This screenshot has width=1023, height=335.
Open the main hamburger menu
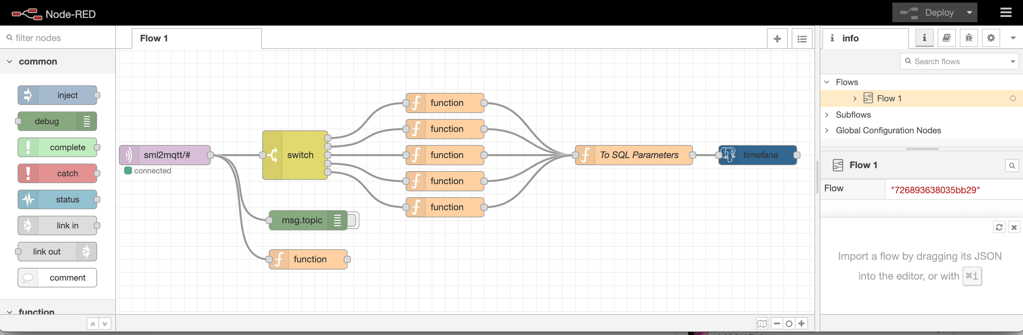1005,13
